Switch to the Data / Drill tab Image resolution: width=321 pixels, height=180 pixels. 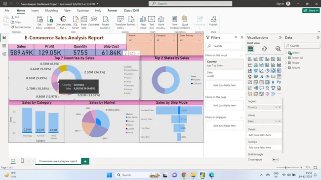coord(131,11)
